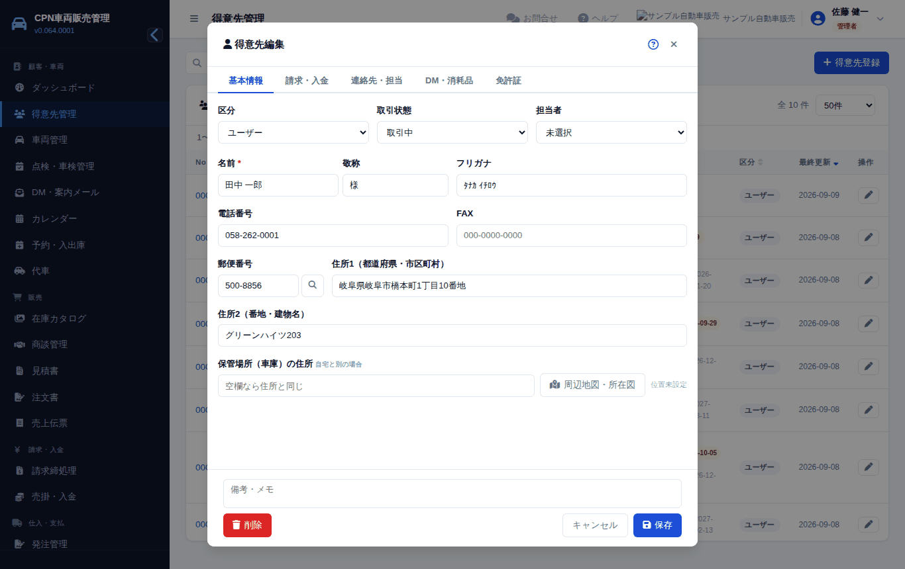
Task: Open 点検・車検管理 in the sidebar
Action: click(x=85, y=167)
